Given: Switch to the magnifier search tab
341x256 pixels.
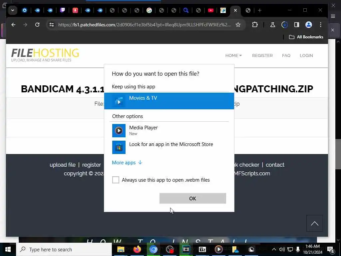Looking at the screenshot, I should 186,10.
